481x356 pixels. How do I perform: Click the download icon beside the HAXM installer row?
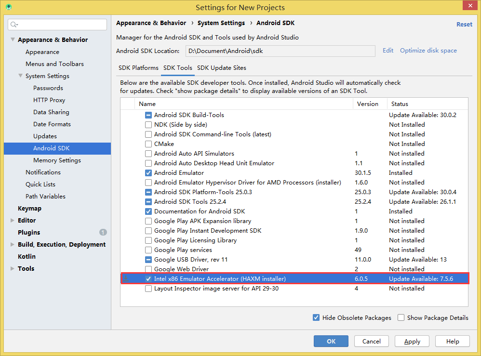click(x=126, y=278)
